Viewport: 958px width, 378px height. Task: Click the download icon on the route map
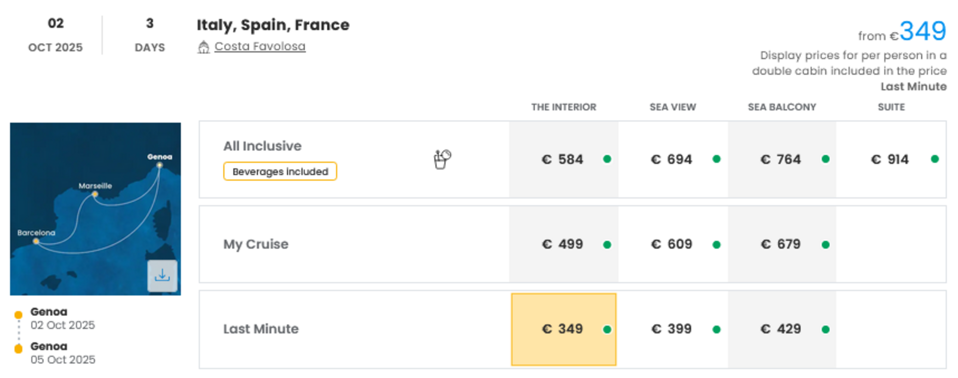pyautogui.click(x=162, y=275)
